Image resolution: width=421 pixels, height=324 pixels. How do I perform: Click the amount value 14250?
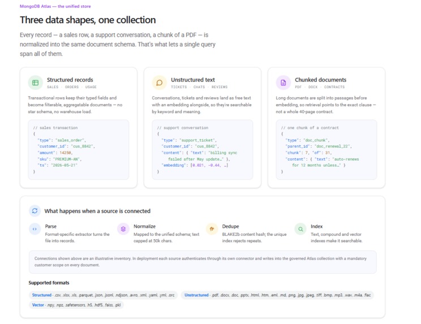click(x=65, y=153)
